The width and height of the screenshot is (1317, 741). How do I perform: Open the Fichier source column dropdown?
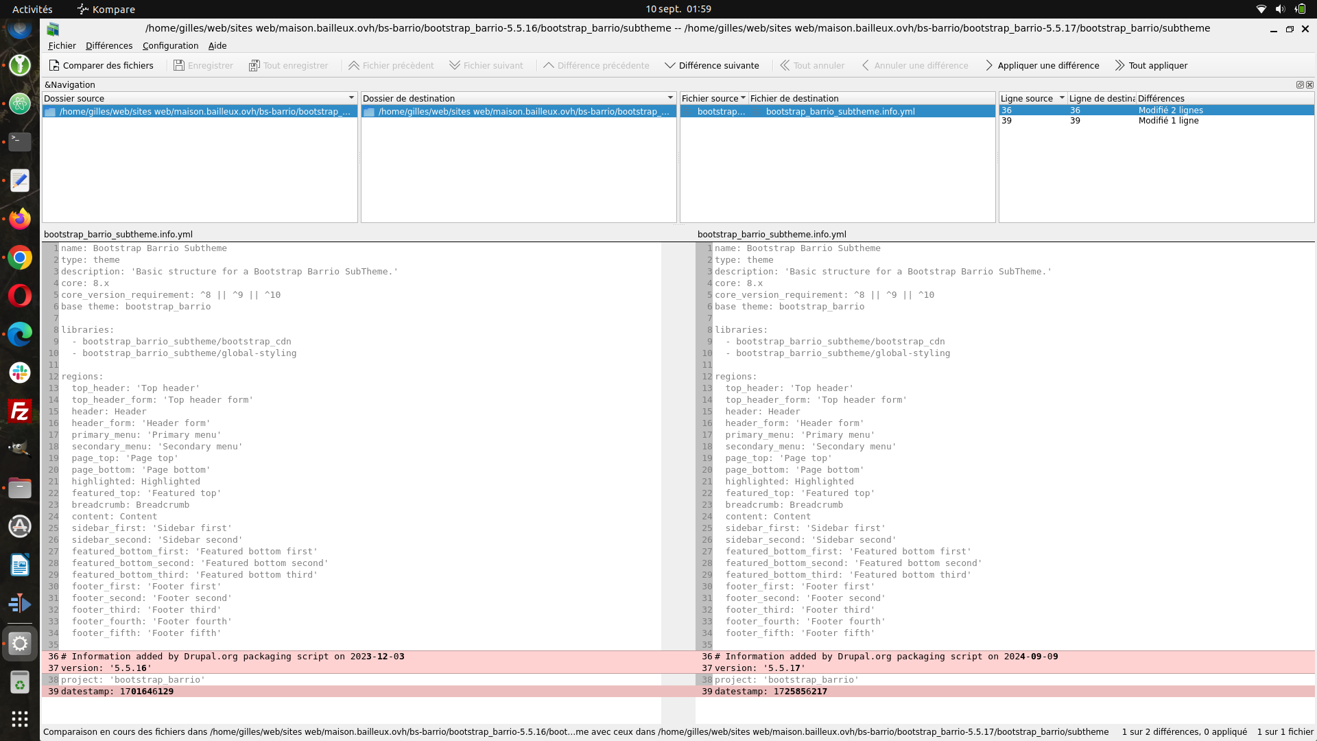coord(741,98)
